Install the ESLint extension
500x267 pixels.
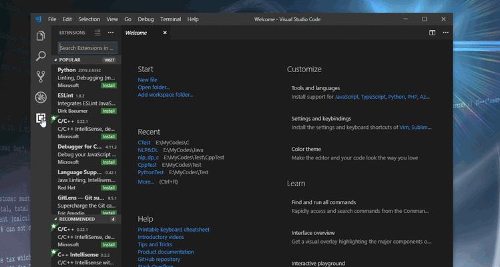109,111
